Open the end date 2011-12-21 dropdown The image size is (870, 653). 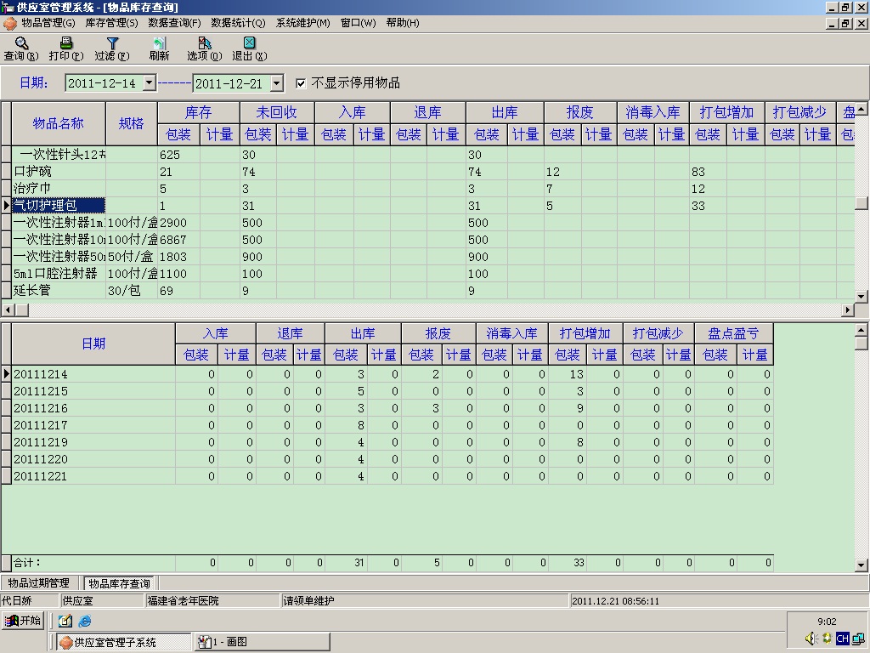277,83
